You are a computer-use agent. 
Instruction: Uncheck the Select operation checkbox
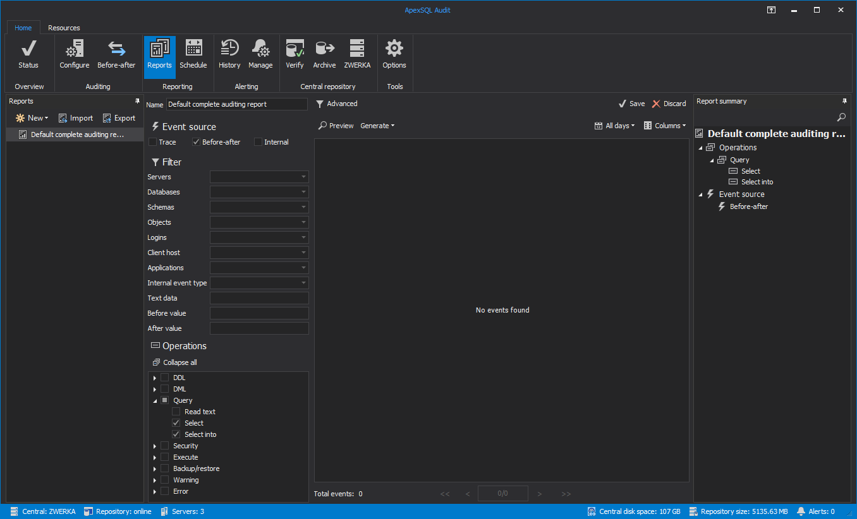(176, 423)
